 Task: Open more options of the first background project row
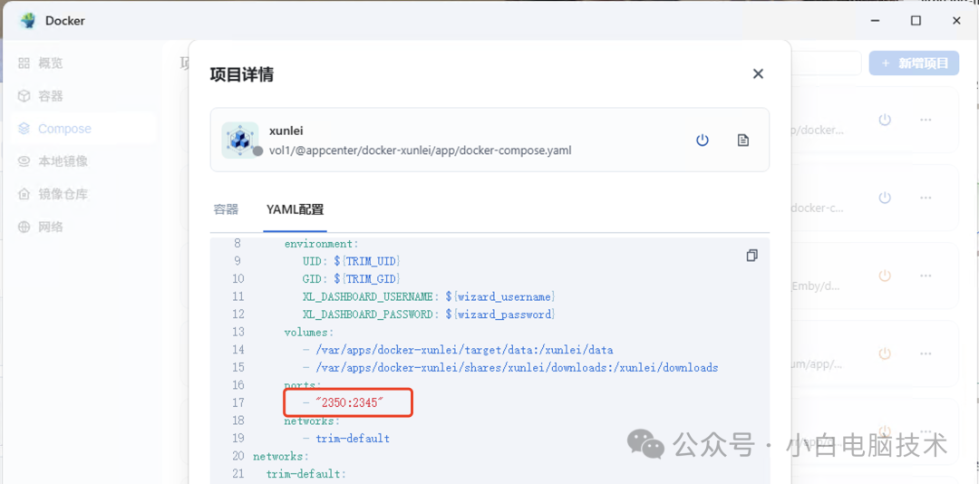(926, 120)
